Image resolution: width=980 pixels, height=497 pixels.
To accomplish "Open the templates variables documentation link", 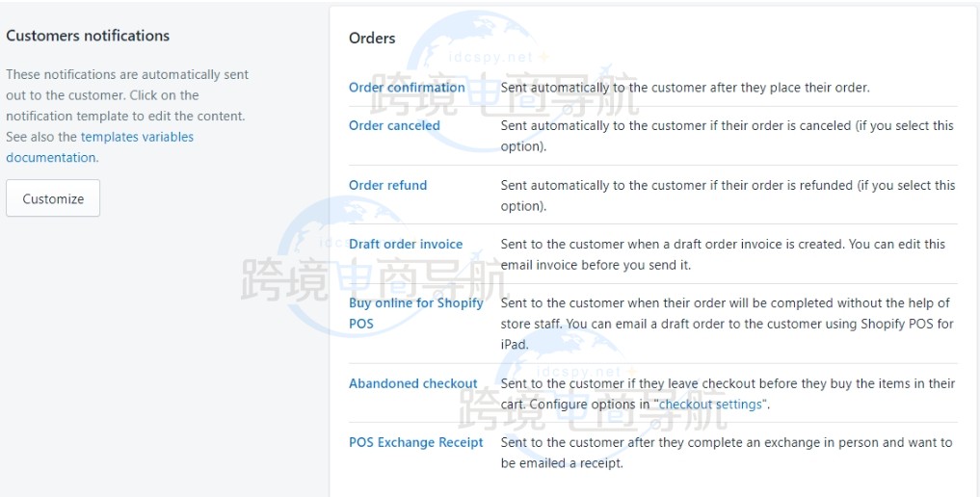I will [137, 137].
